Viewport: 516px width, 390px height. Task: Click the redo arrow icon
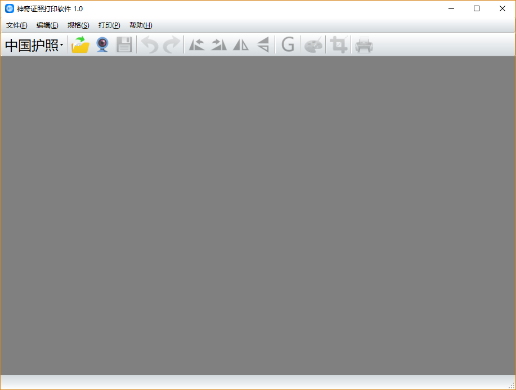click(x=172, y=44)
